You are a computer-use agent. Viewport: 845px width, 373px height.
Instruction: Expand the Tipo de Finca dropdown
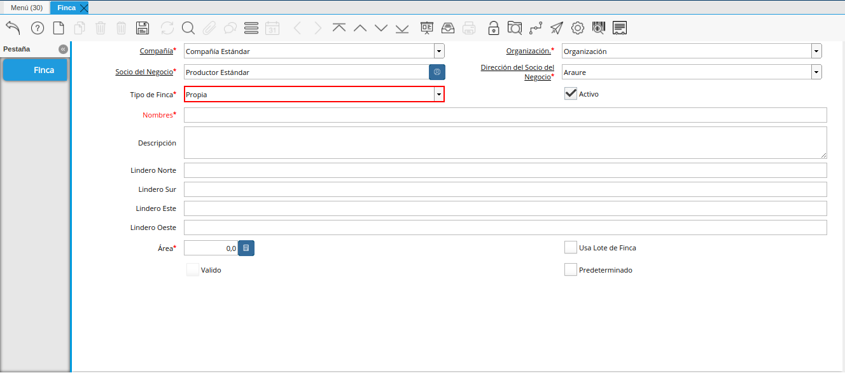click(x=438, y=95)
